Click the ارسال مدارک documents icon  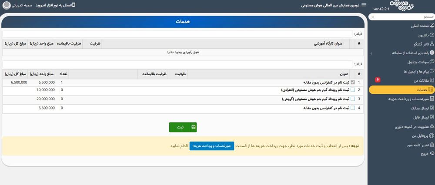(431, 108)
